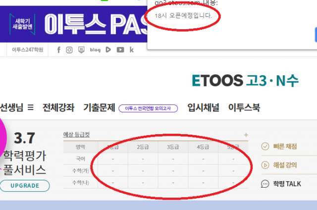Open the Kakao 'k' icon
The image size is (317, 210).
tap(131, 50)
